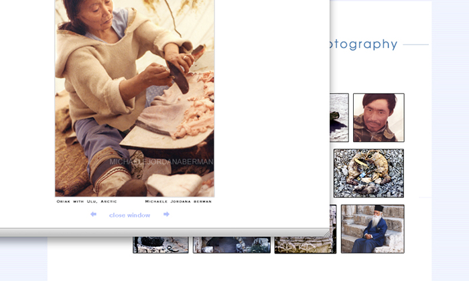
Task: Click the 'Michaele Jordana Berman' photographer credit
Action: (178, 201)
